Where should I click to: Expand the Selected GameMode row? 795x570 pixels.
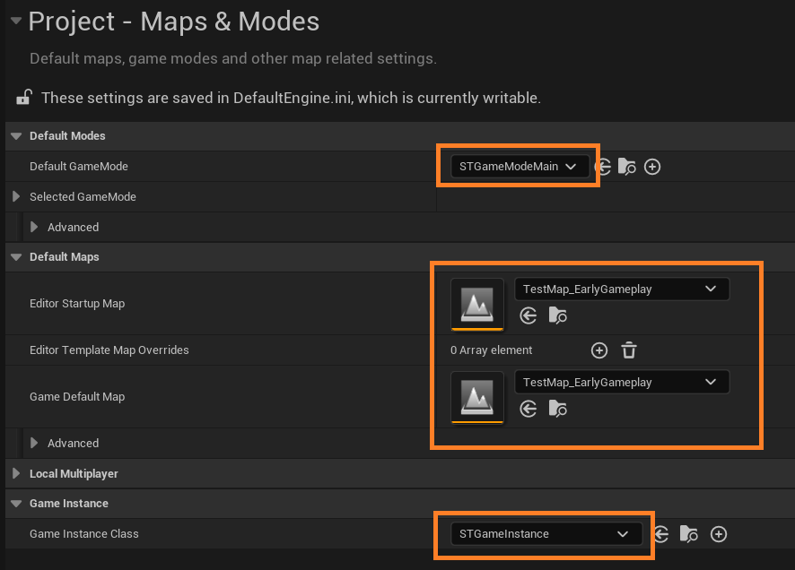(x=16, y=197)
